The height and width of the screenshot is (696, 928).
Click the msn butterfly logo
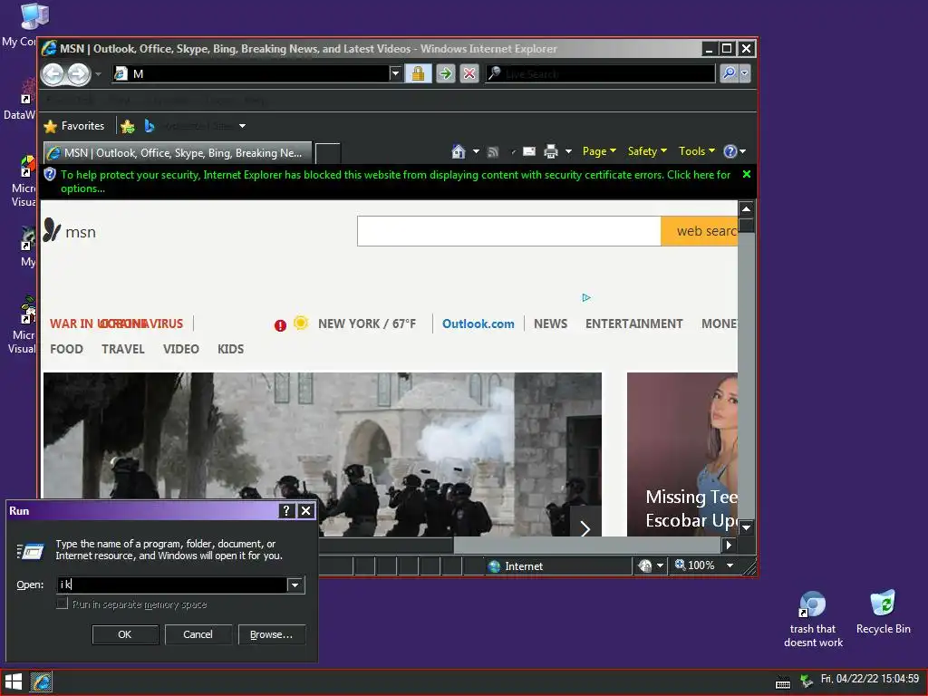(x=52, y=230)
